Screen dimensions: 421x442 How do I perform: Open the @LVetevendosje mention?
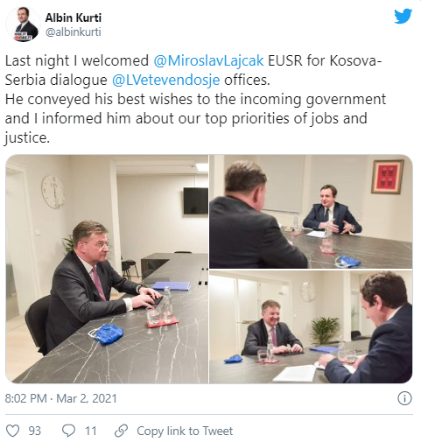tap(165, 80)
